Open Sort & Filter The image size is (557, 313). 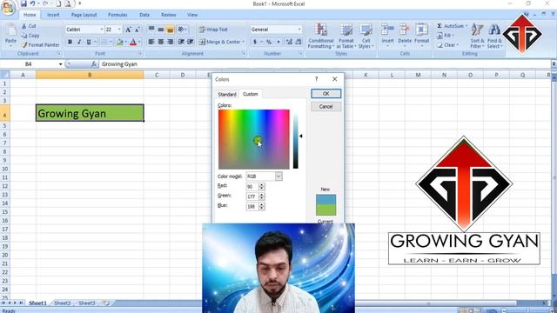(x=477, y=37)
